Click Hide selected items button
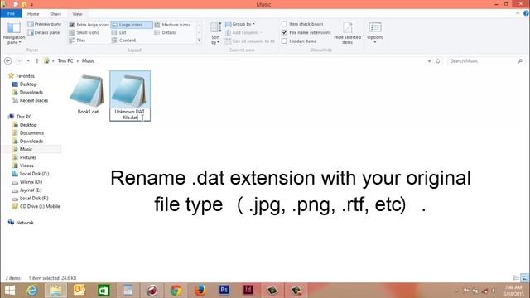 point(347,33)
